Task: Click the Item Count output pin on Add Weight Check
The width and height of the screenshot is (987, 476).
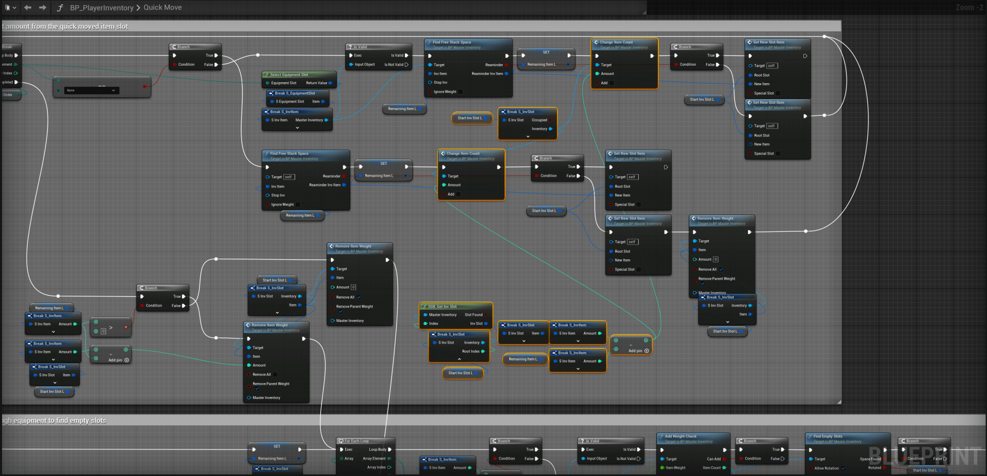Action: 724,468
